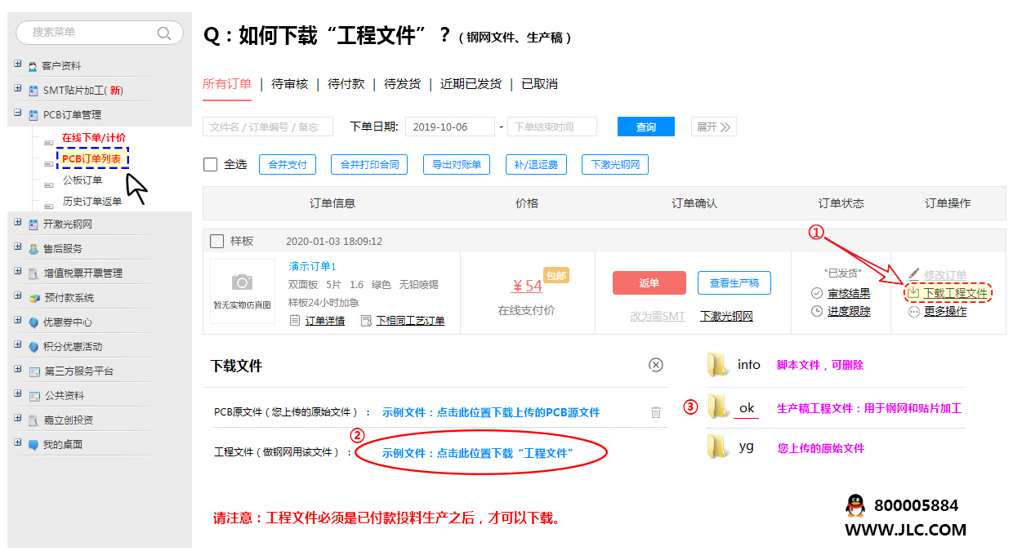Close the 下载文件 panel
This screenshot has width=1013, height=560.
656,365
